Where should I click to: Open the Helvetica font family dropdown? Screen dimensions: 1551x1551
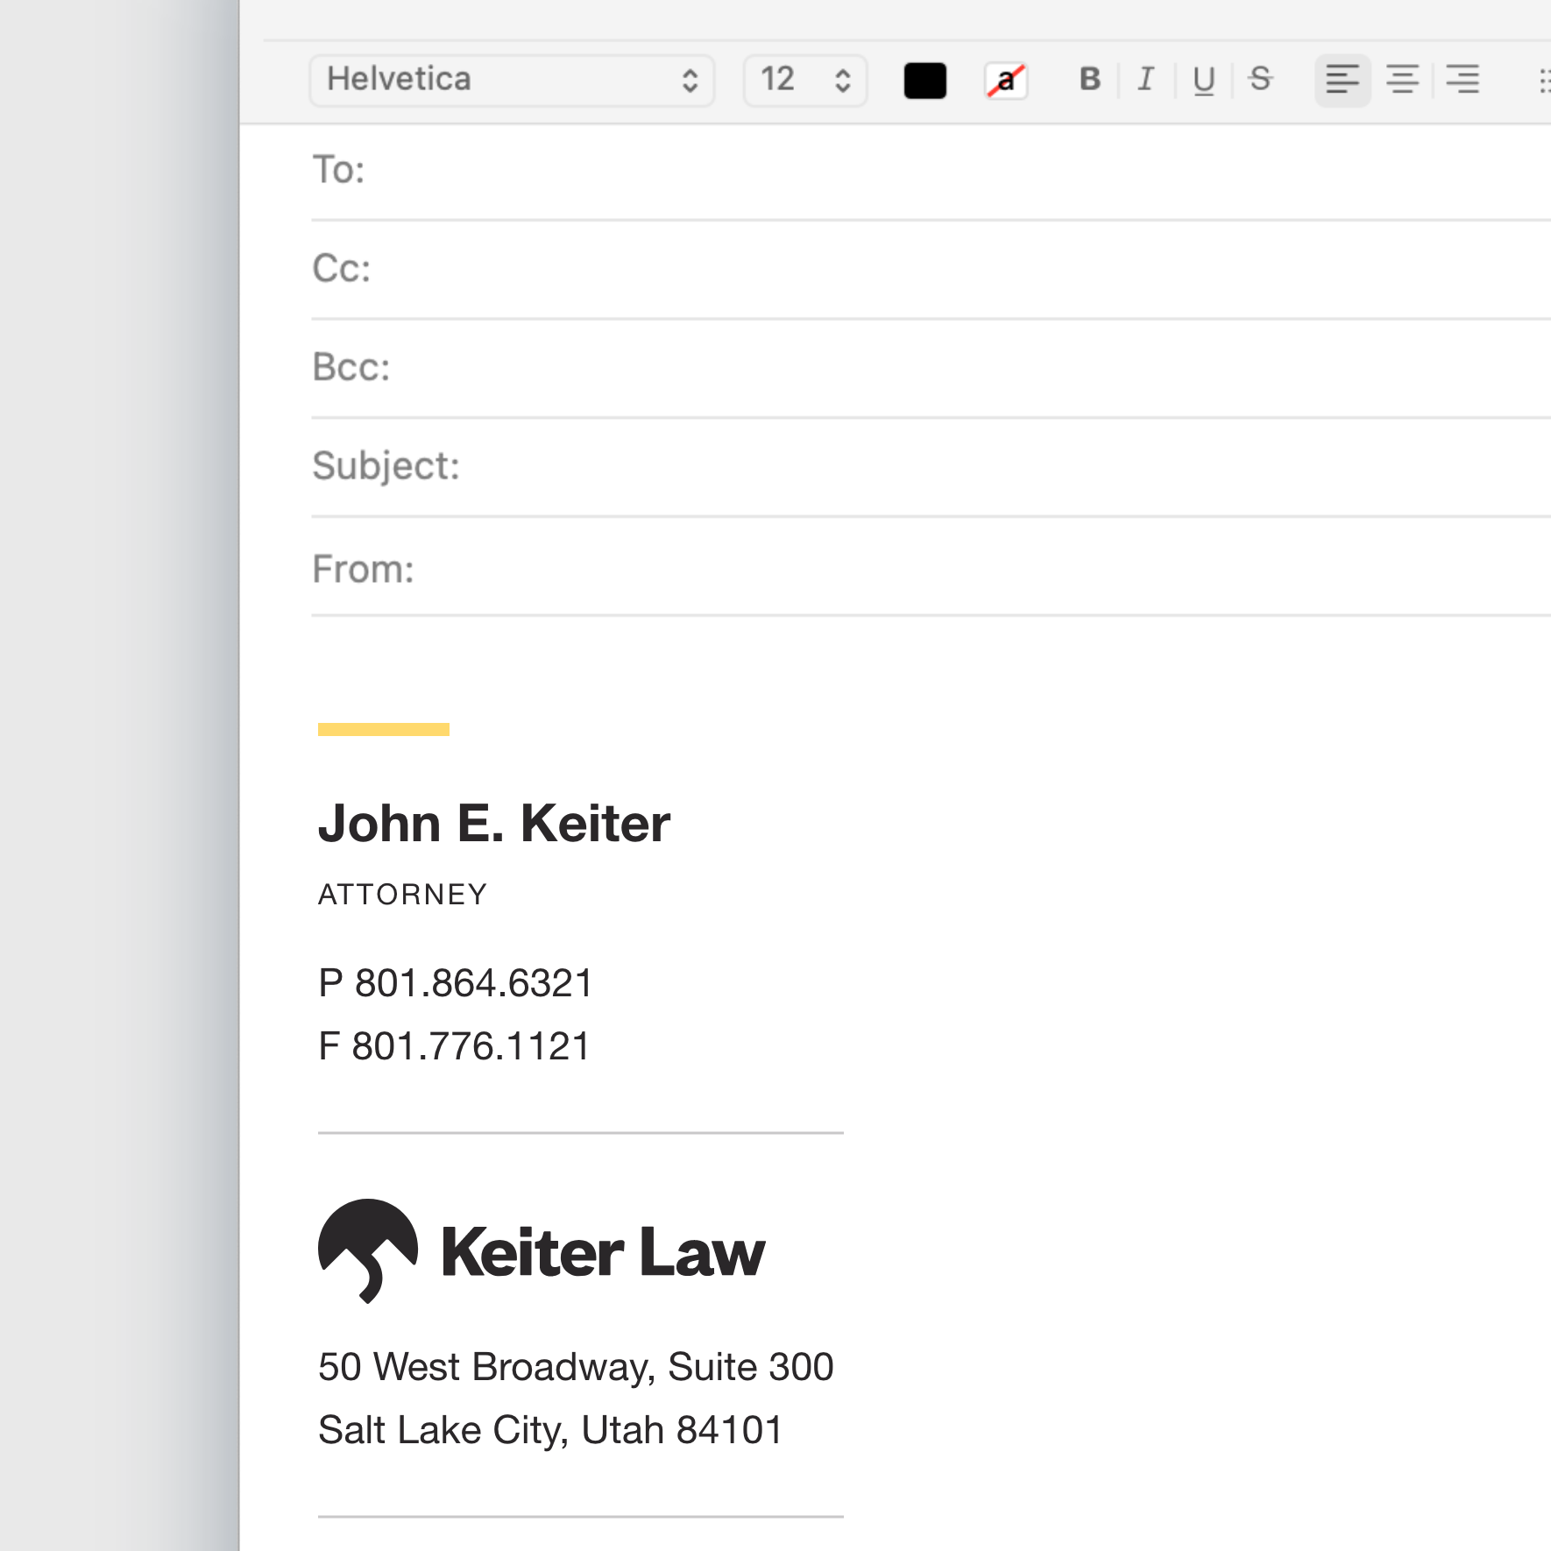tap(511, 80)
